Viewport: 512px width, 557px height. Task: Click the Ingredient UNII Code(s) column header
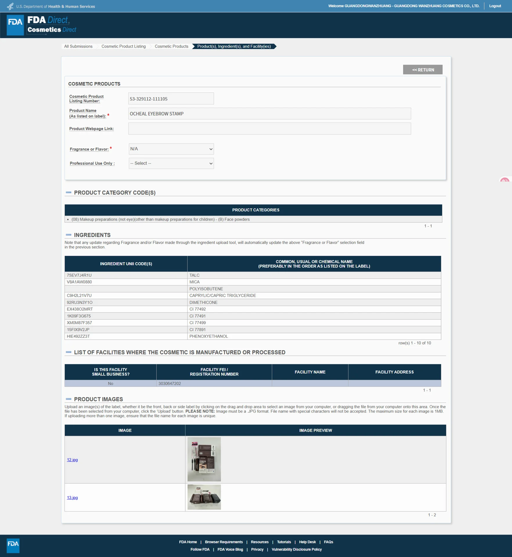tap(126, 264)
